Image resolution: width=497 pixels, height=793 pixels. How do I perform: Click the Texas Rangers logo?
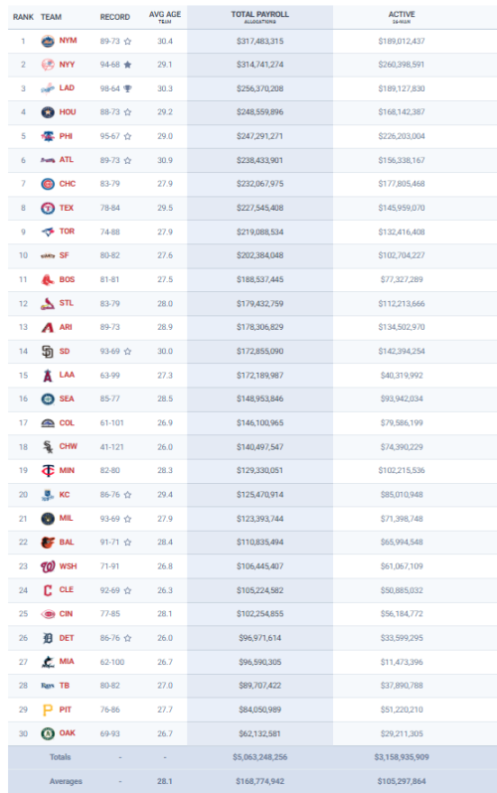(x=48, y=208)
